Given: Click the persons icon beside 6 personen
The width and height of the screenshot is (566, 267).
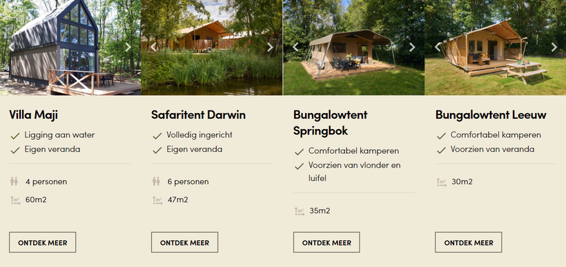Looking at the screenshot, I should 156,181.
